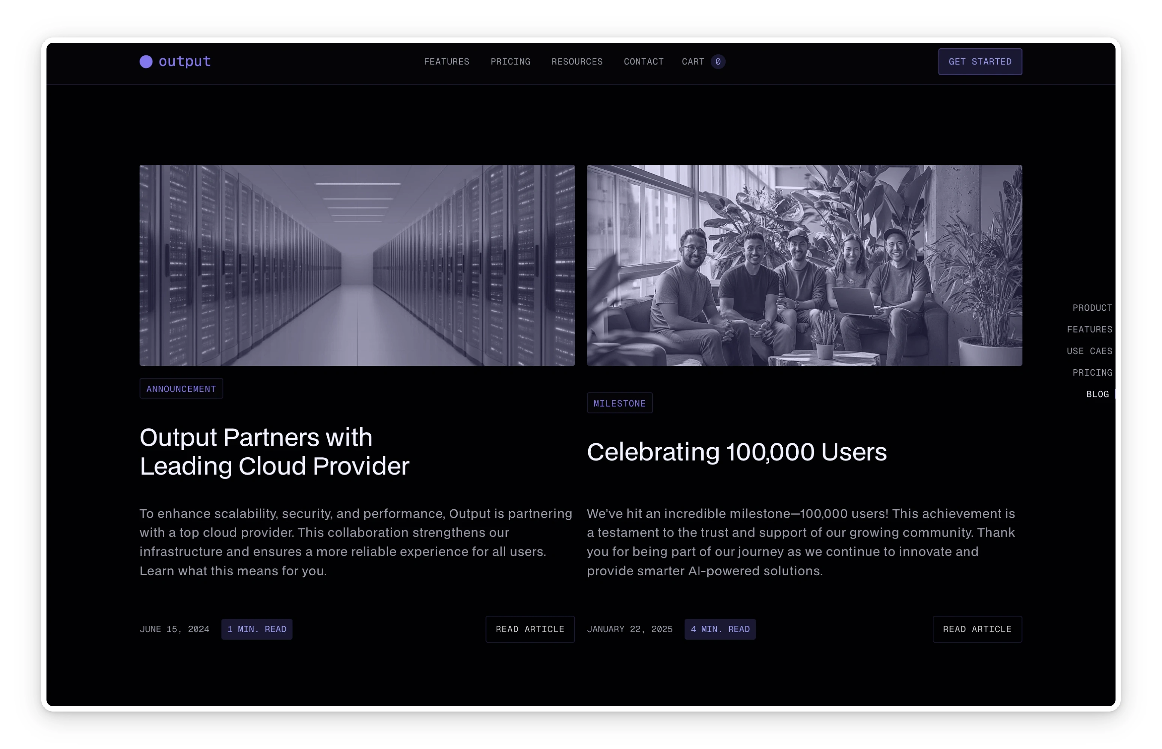Open the Celebrating 100,000 Users headline

pos(736,452)
